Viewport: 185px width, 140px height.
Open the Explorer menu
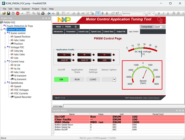[26, 9]
